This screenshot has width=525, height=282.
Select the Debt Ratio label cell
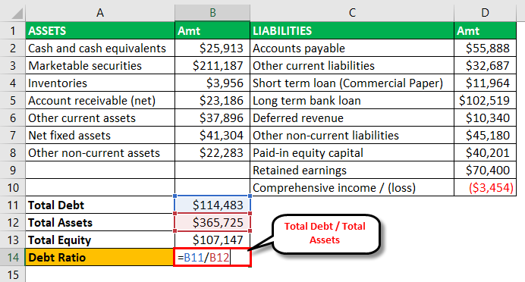100,257
